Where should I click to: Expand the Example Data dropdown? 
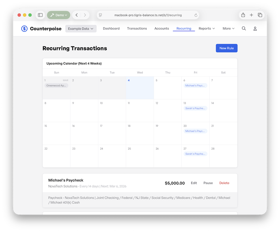tap(81, 29)
